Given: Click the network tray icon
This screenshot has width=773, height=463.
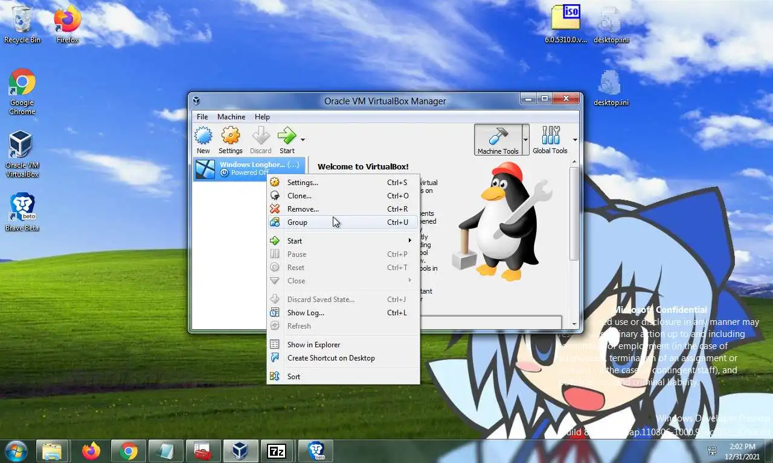Looking at the screenshot, I should pyautogui.click(x=713, y=451).
